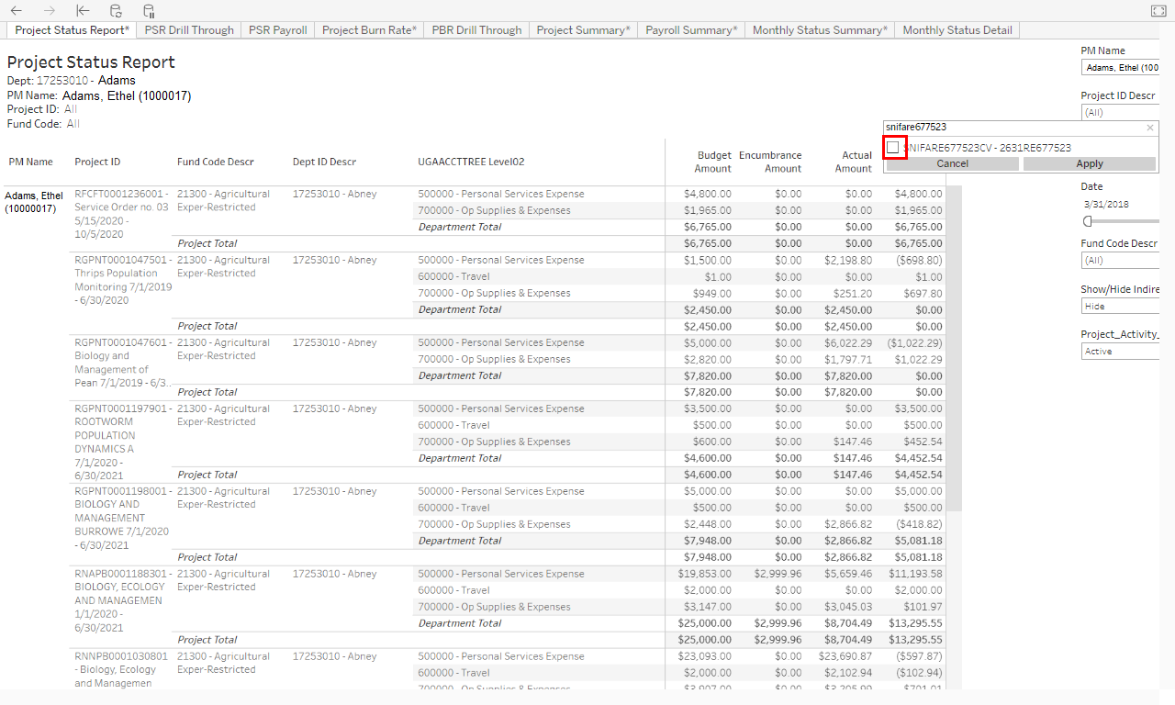Click the UGAACCTTREE Level02 column header

(471, 162)
